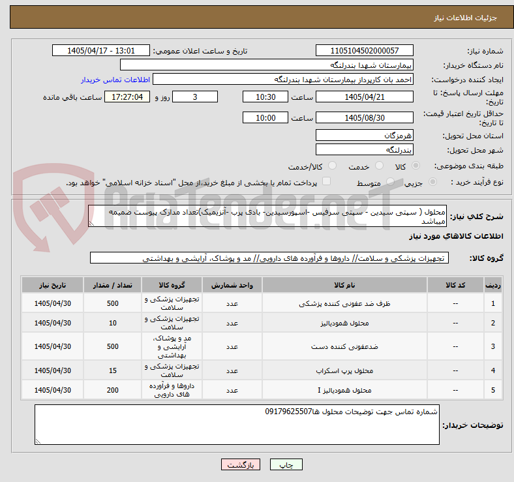
Task: Click quantity 200 in the همودیالیز I row
Action: point(112,390)
